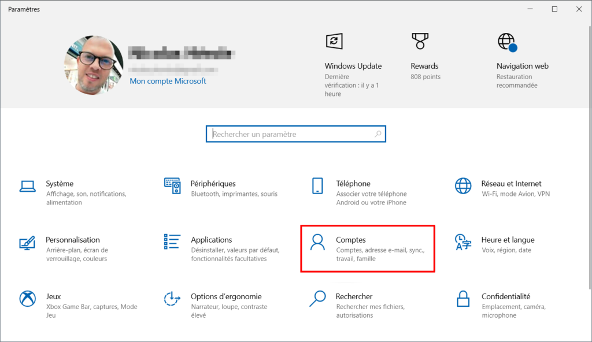Viewport: 592px width, 342px height.
Task: Open the Réseau et Internet globe icon
Action: click(x=463, y=185)
